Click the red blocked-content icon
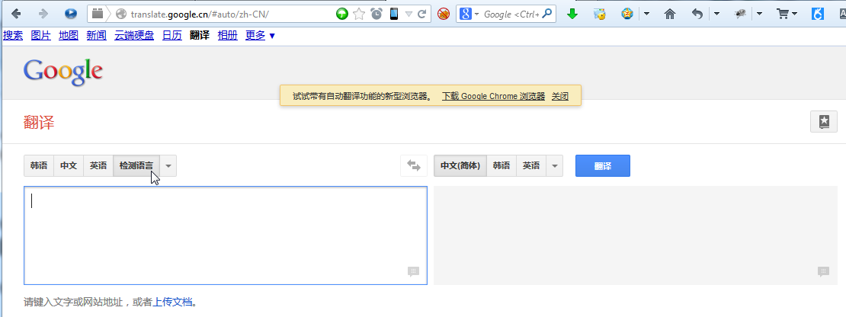 click(444, 14)
